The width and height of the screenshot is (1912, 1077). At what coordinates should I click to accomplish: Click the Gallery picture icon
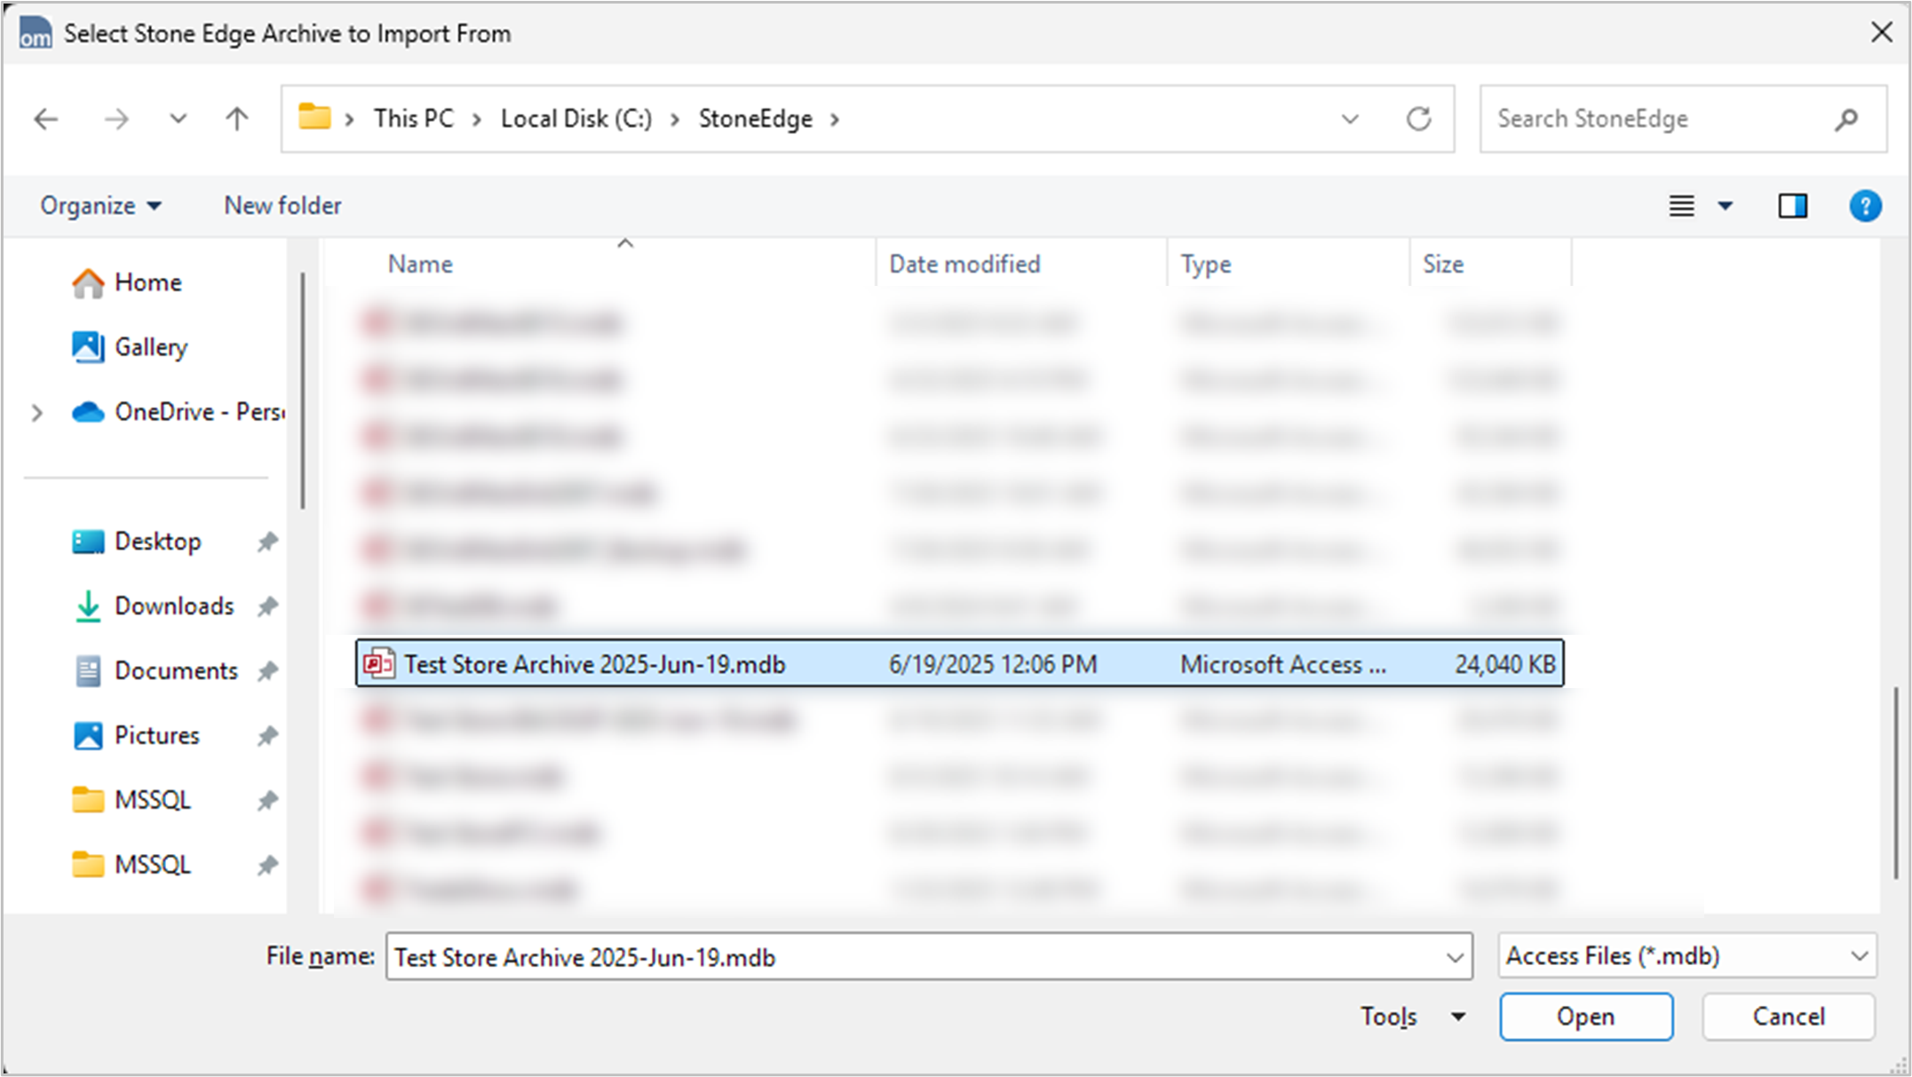tap(88, 347)
